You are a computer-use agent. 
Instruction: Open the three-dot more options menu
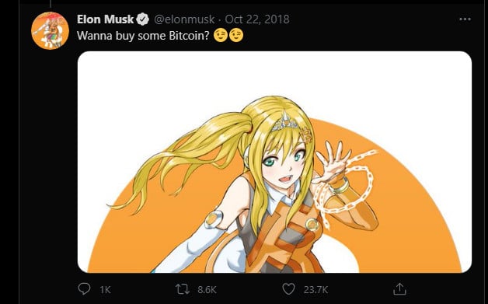pyautogui.click(x=465, y=19)
